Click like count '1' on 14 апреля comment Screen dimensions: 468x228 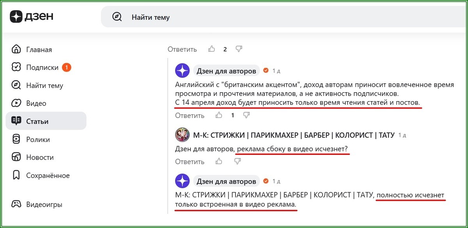232,116
